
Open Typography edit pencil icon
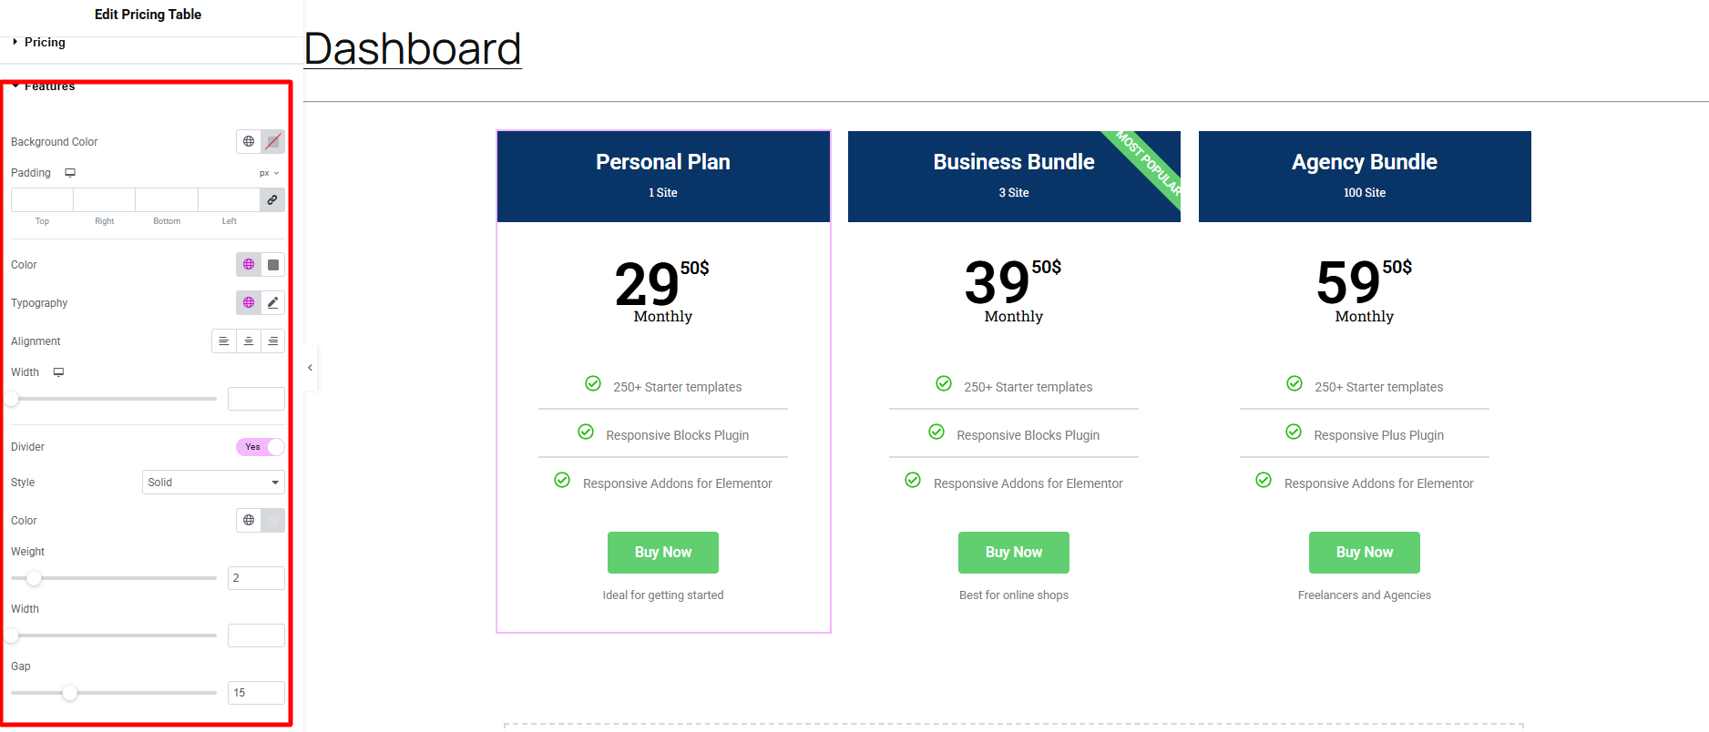272,302
